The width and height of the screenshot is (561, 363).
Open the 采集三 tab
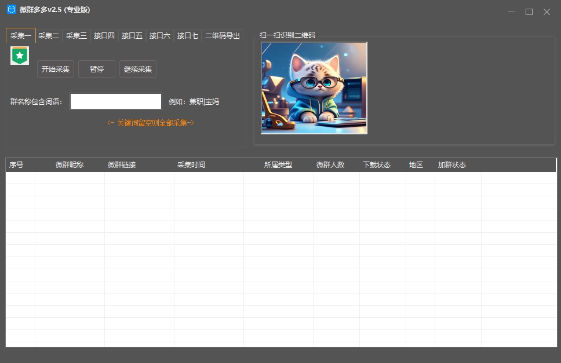click(76, 36)
